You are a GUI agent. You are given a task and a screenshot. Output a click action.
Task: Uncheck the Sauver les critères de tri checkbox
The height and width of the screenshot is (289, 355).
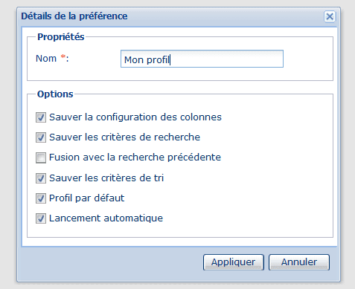click(41, 178)
